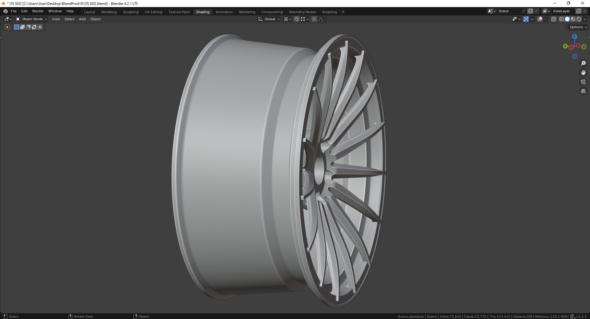
Task: Toggle the camera view button
Action: (583, 82)
